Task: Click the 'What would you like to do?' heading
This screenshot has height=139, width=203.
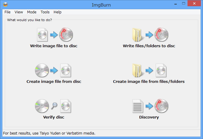Action: click(x=30, y=20)
